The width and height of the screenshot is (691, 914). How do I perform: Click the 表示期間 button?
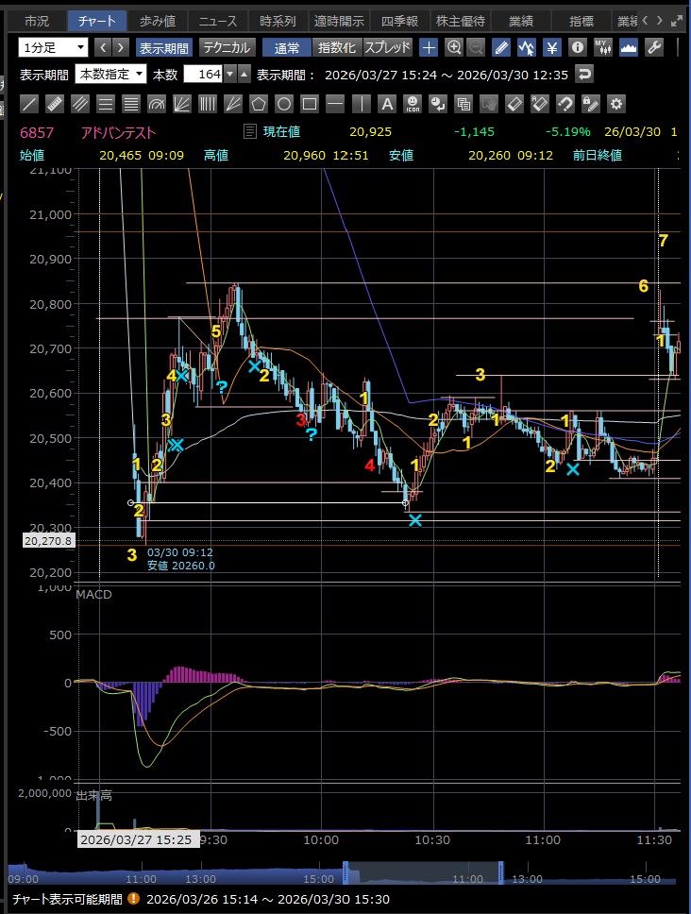(163, 47)
